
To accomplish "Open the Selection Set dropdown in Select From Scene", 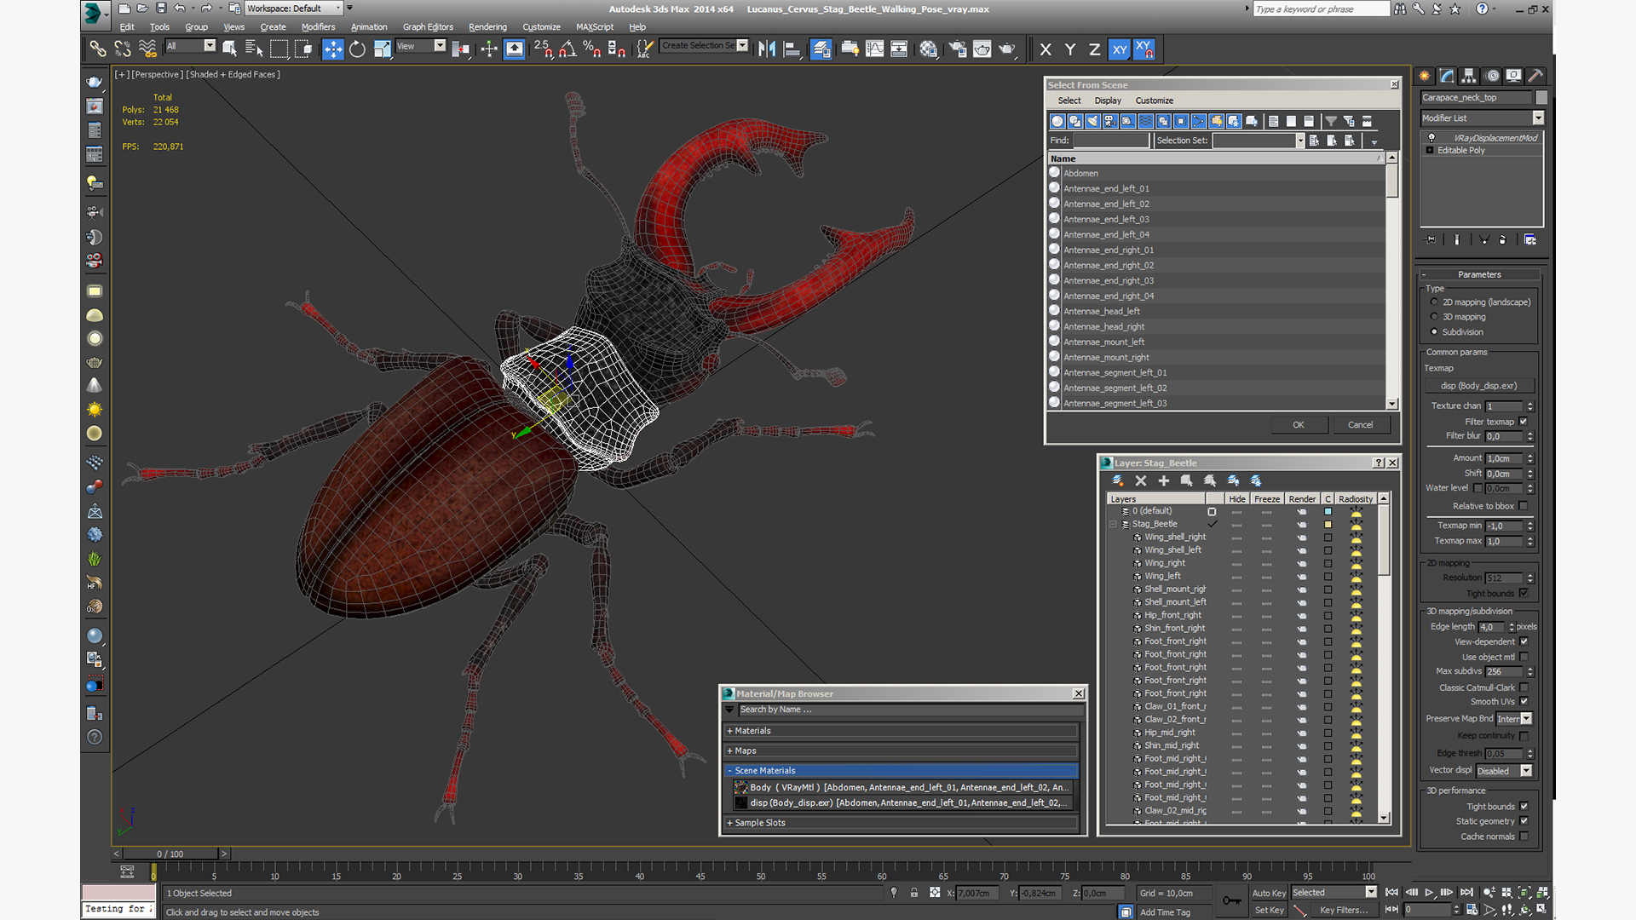I will click(x=1300, y=141).
